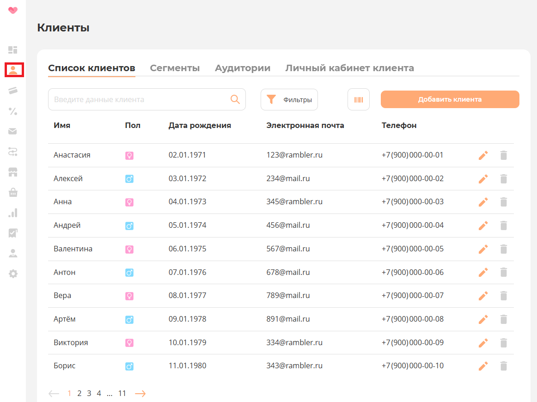Delete client Борис with the trash icon
537x402 pixels.
[x=503, y=366]
